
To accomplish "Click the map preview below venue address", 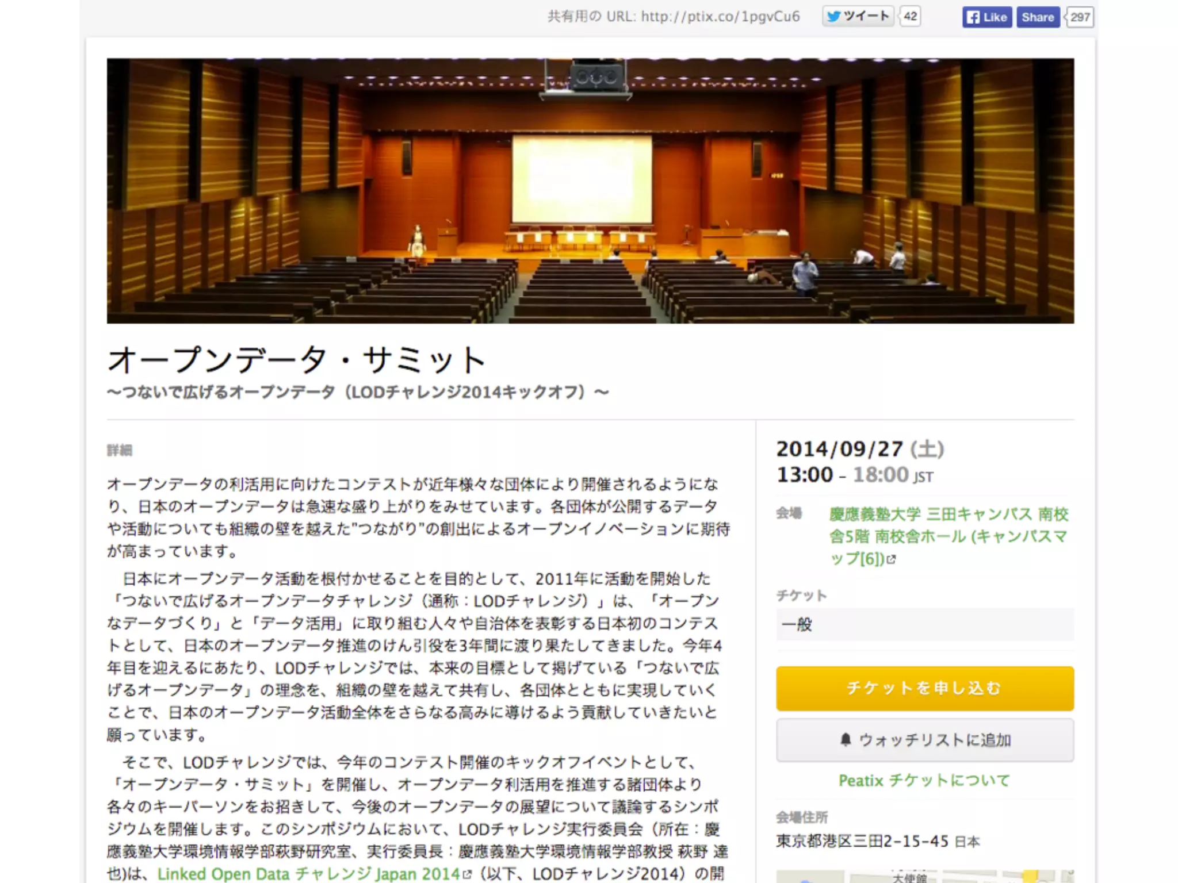I will click(924, 876).
